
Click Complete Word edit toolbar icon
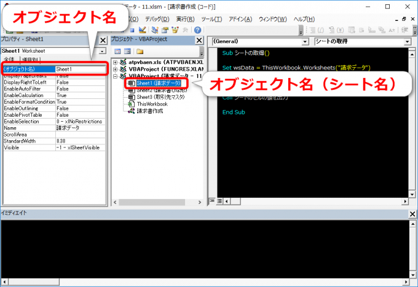coord(352,30)
